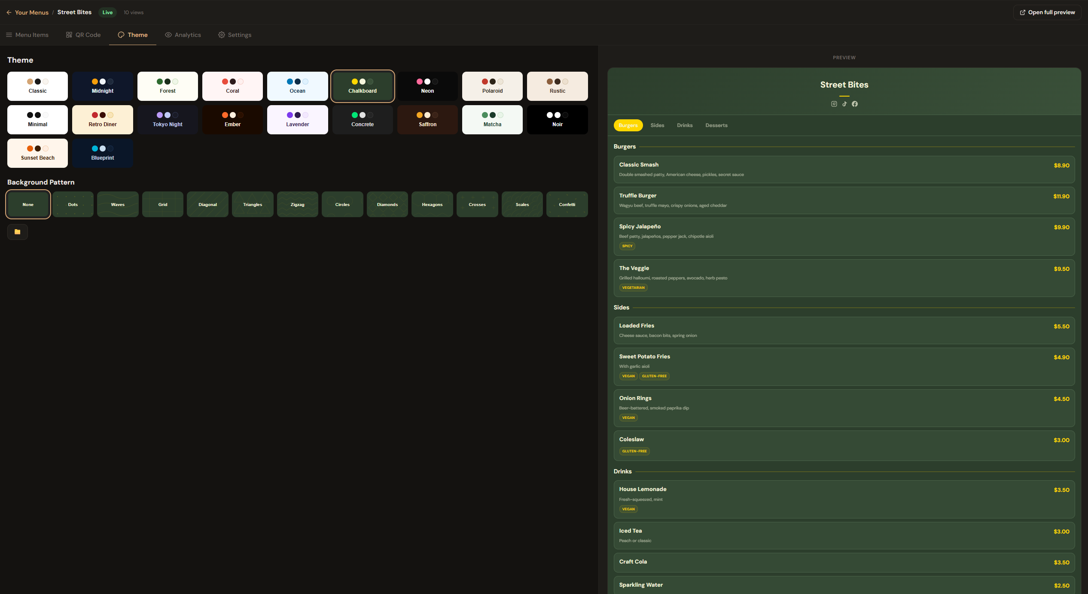Jump to Drinks category in preview

[685, 125]
